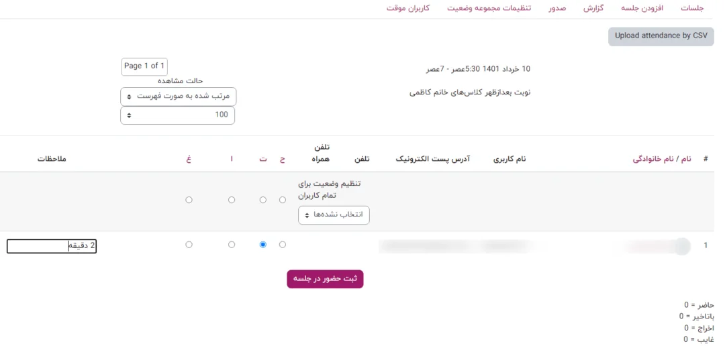Go to the صدور tab
The height and width of the screenshot is (352, 725).
[x=557, y=8]
